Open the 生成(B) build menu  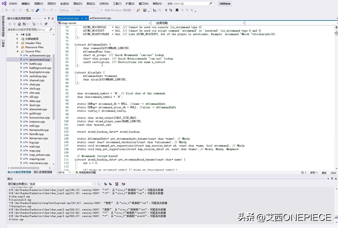[65, 4]
